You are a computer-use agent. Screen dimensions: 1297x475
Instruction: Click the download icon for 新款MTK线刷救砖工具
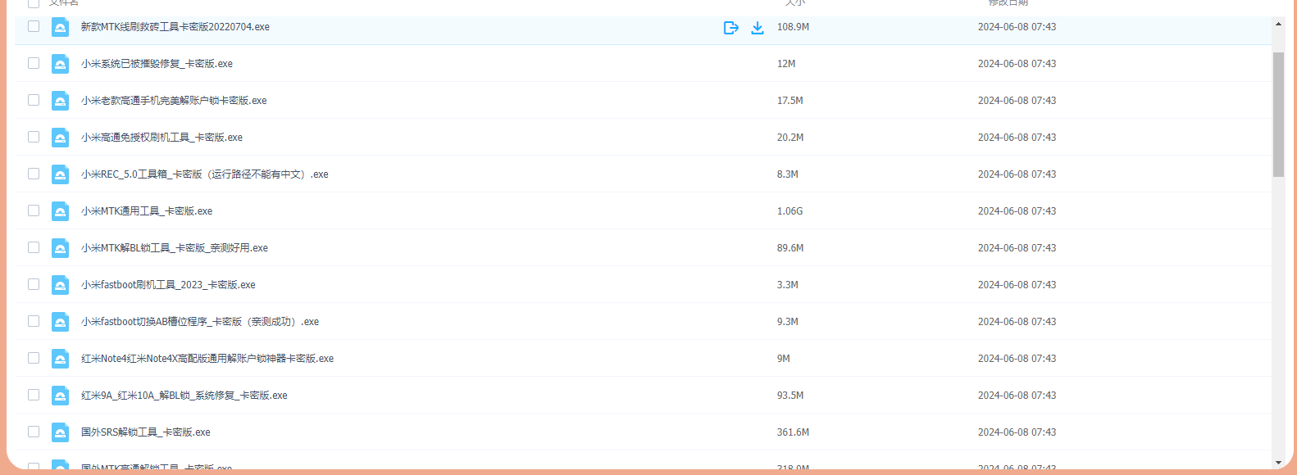(758, 28)
